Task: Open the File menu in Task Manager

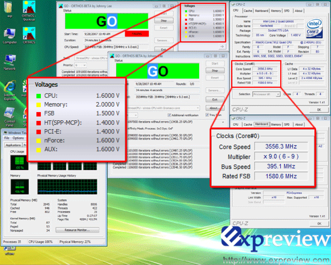Action: pyautogui.click(x=7, y=138)
